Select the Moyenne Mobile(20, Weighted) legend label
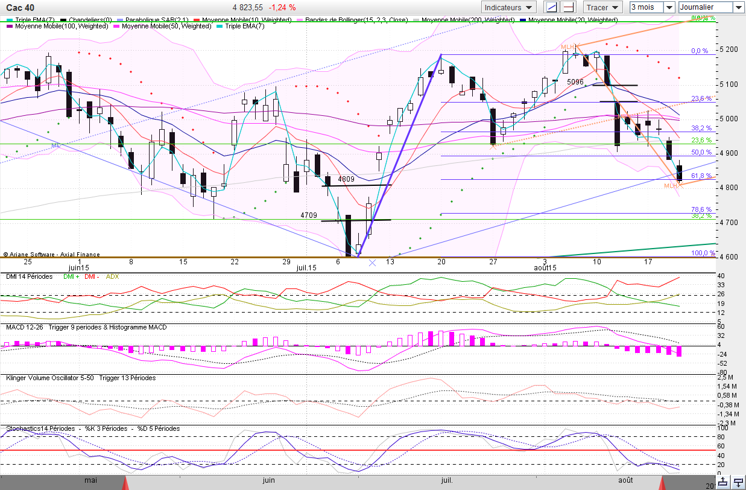Screen dimensions: 746x490 pyautogui.click(x=573, y=19)
